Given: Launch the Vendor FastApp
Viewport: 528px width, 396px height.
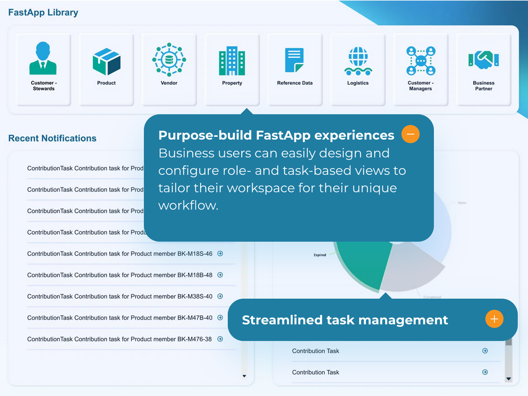Looking at the screenshot, I should 169,69.
